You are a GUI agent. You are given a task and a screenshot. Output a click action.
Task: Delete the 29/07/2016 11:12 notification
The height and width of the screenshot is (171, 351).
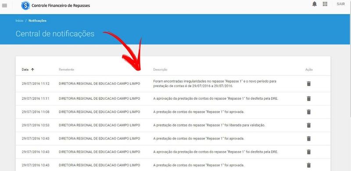click(309, 84)
